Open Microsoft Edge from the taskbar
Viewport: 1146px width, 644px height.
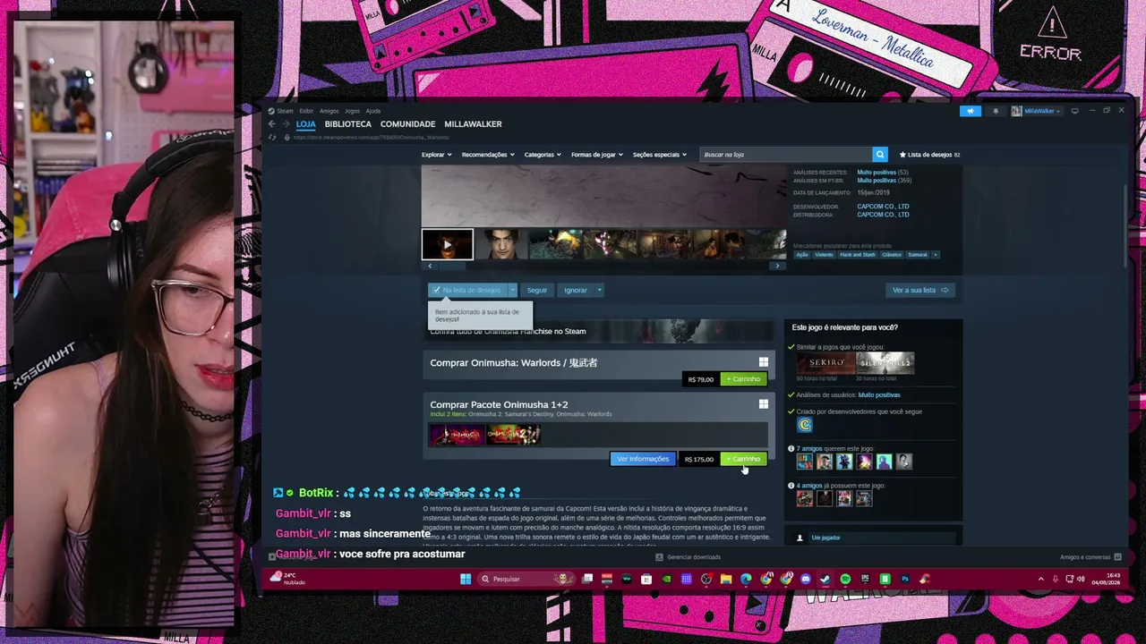(x=746, y=579)
